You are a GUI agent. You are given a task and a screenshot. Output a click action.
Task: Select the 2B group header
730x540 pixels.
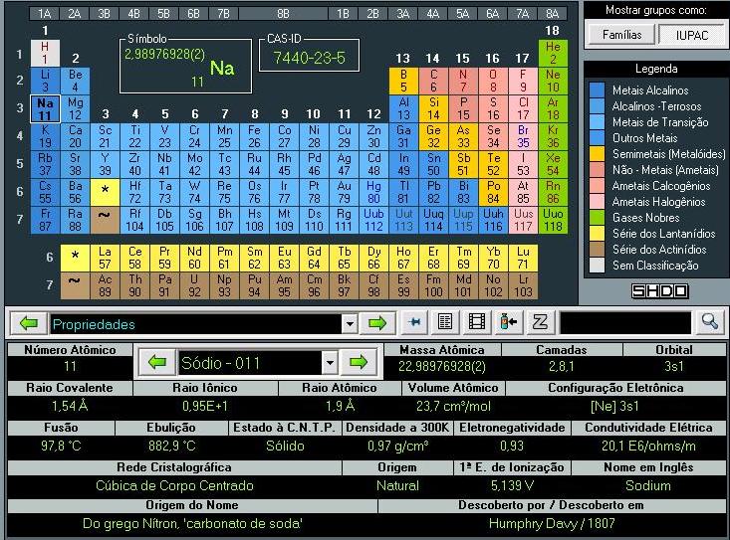[x=372, y=14]
